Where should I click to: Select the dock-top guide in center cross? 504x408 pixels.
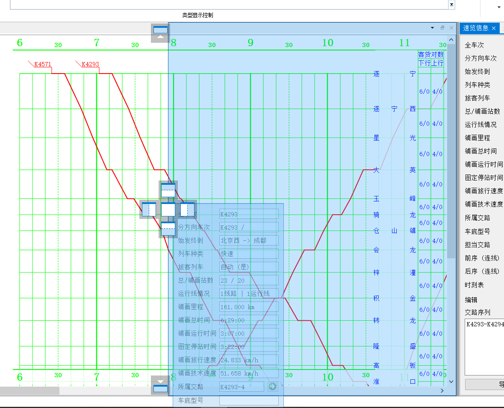(x=168, y=190)
